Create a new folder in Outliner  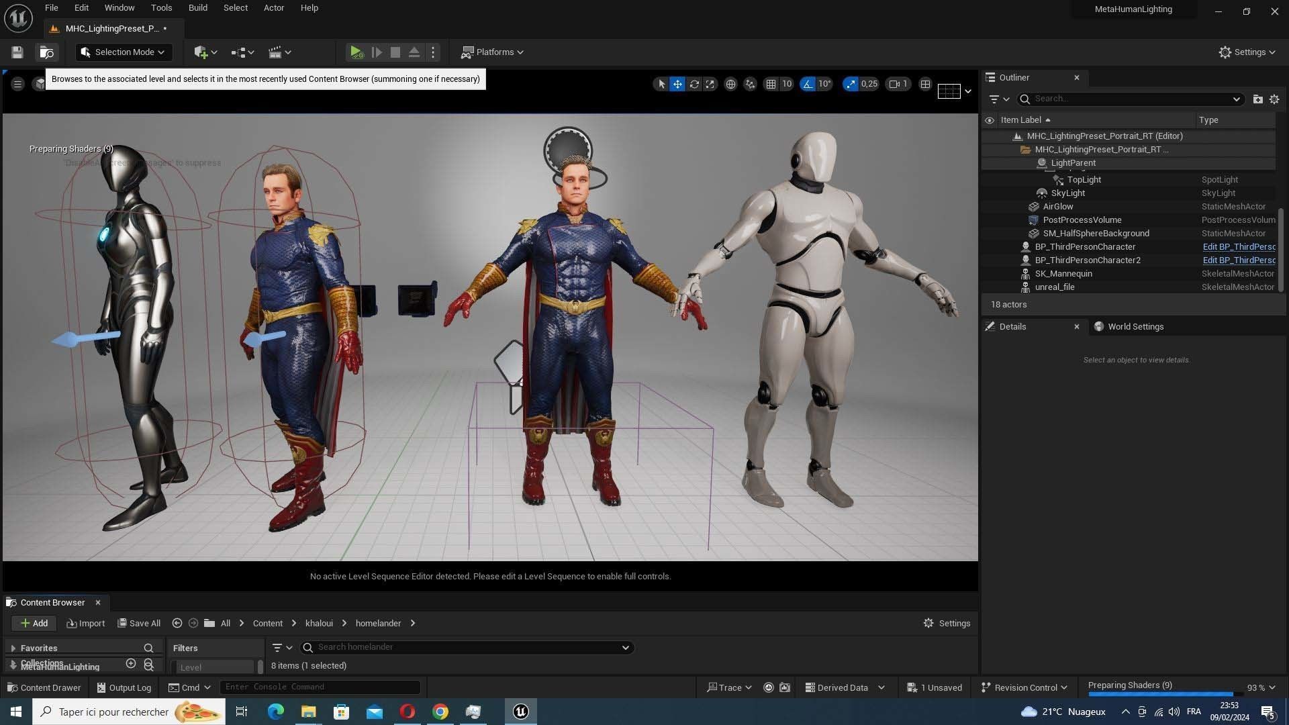tap(1257, 99)
